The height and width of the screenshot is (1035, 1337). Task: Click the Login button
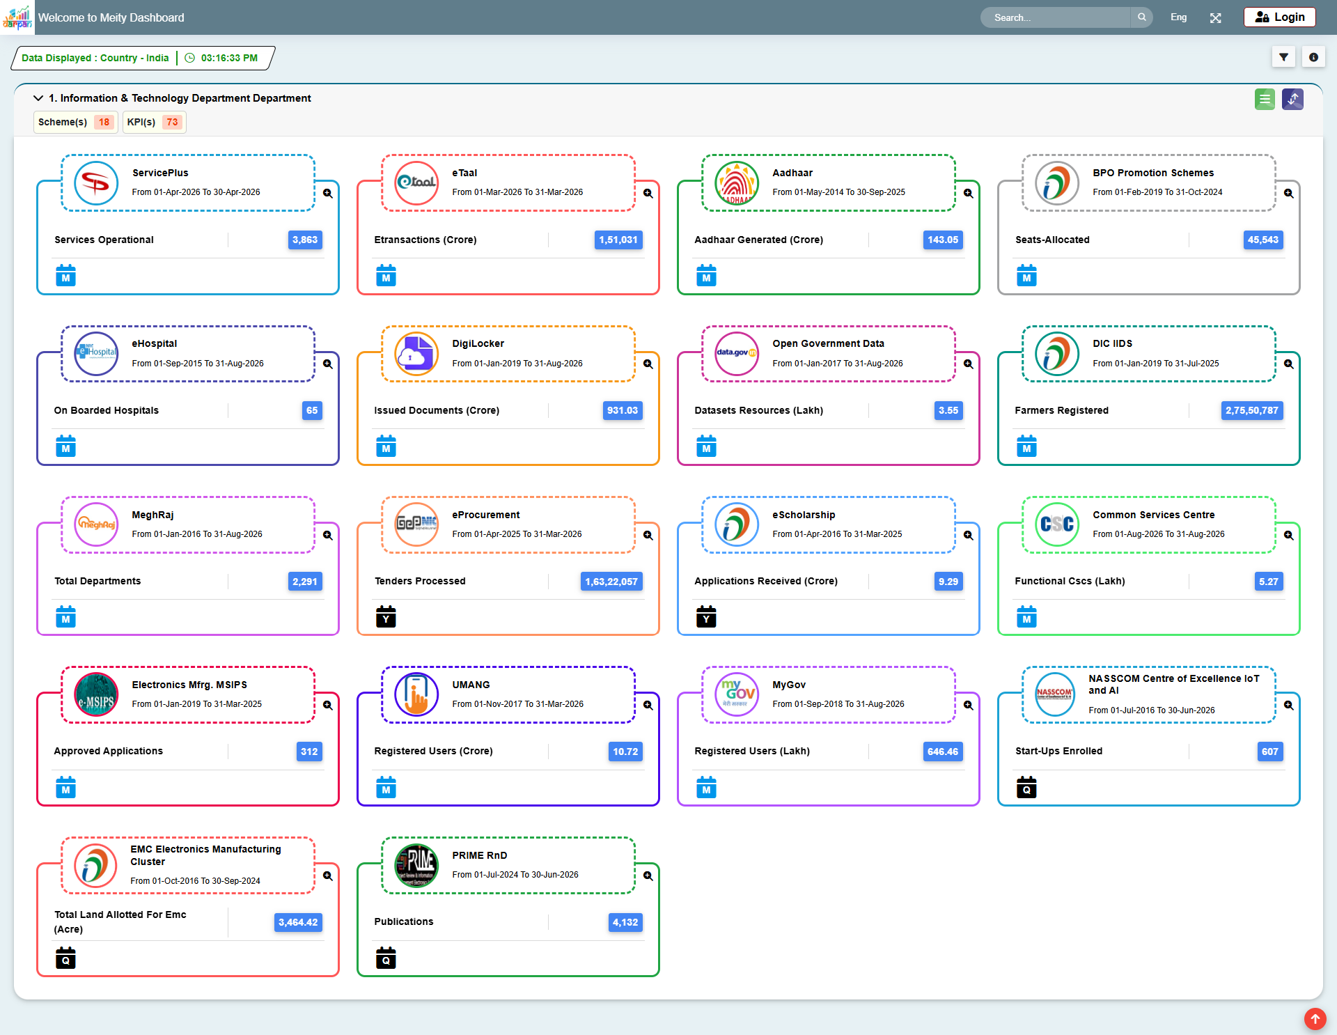[x=1279, y=17]
